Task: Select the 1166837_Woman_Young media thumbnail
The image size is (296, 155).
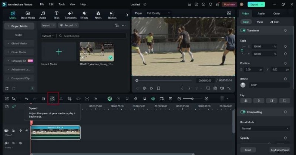Action: point(97,51)
